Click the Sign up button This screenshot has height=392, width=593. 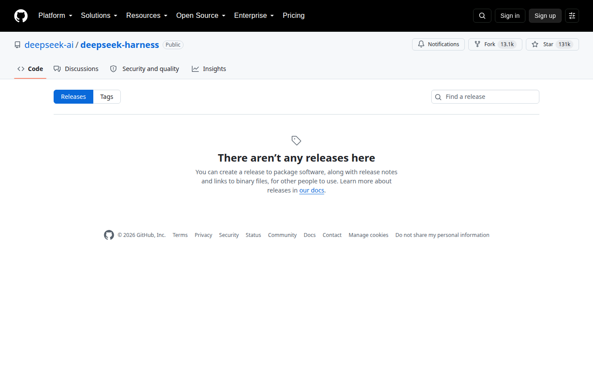click(x=545, y=16)
